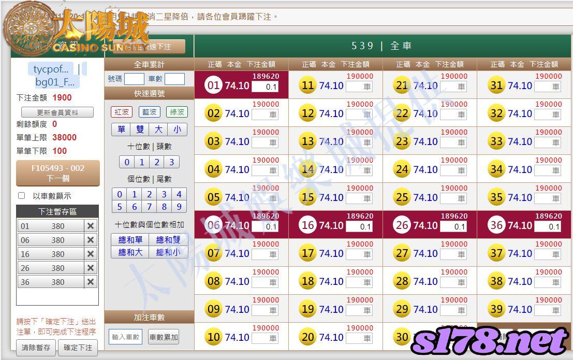Remove bet 16 from the staging list
Screen dimensions: 573x360
[91, 254]
